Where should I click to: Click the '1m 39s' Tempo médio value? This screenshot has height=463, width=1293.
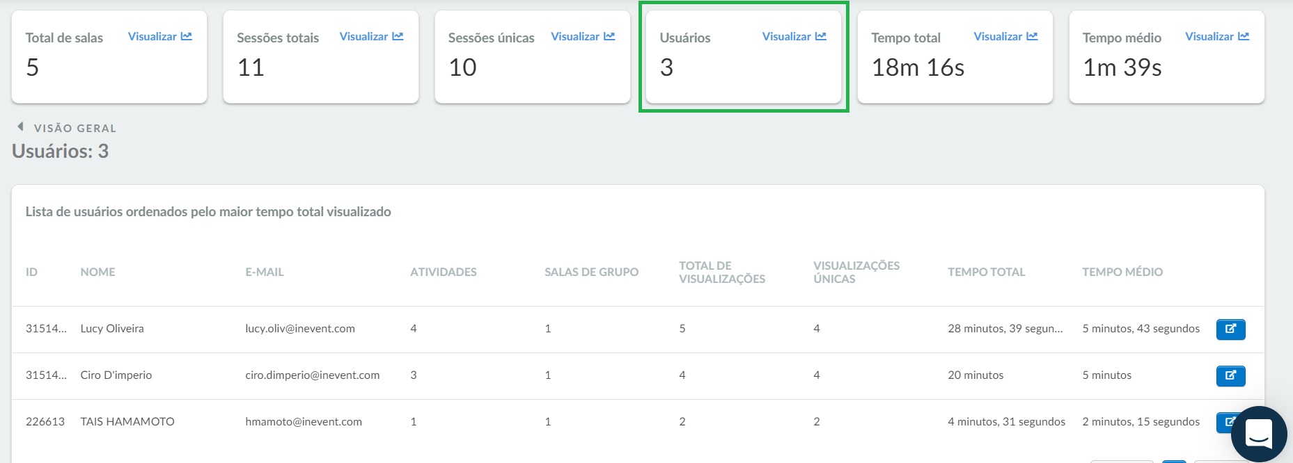pyautogui.click(x=1122, y=67)
